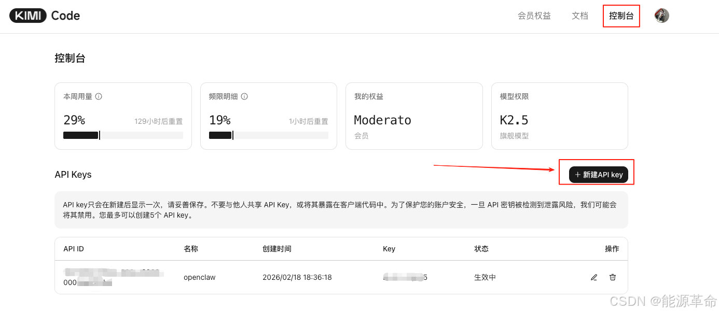Click the 生效中 status cell
The width and height of the screenshot is (719, 313).
[x=485, y=277]
